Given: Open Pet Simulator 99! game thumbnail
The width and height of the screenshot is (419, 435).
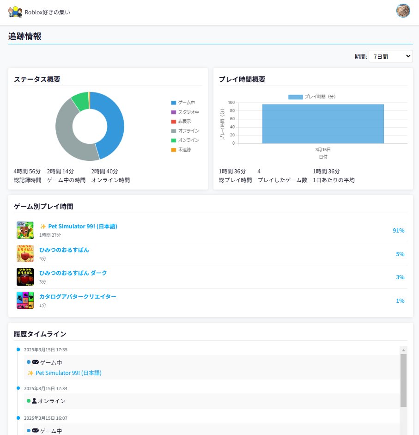Looking at the screenshot, I should click(25, 230).
